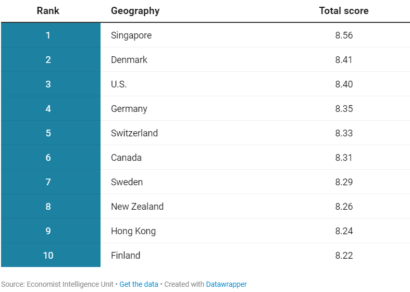This screenshot has width=410, height=292.
Task: Click the 'Get the data' link
Action: pos(139,284)
